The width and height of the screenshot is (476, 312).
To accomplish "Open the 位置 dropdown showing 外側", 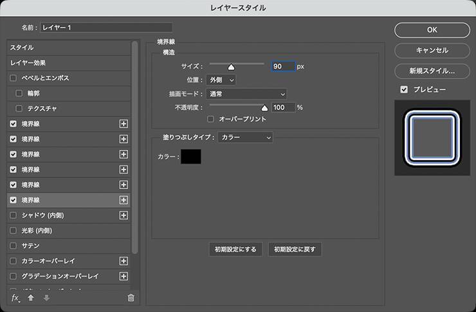I will click(221, 80).
